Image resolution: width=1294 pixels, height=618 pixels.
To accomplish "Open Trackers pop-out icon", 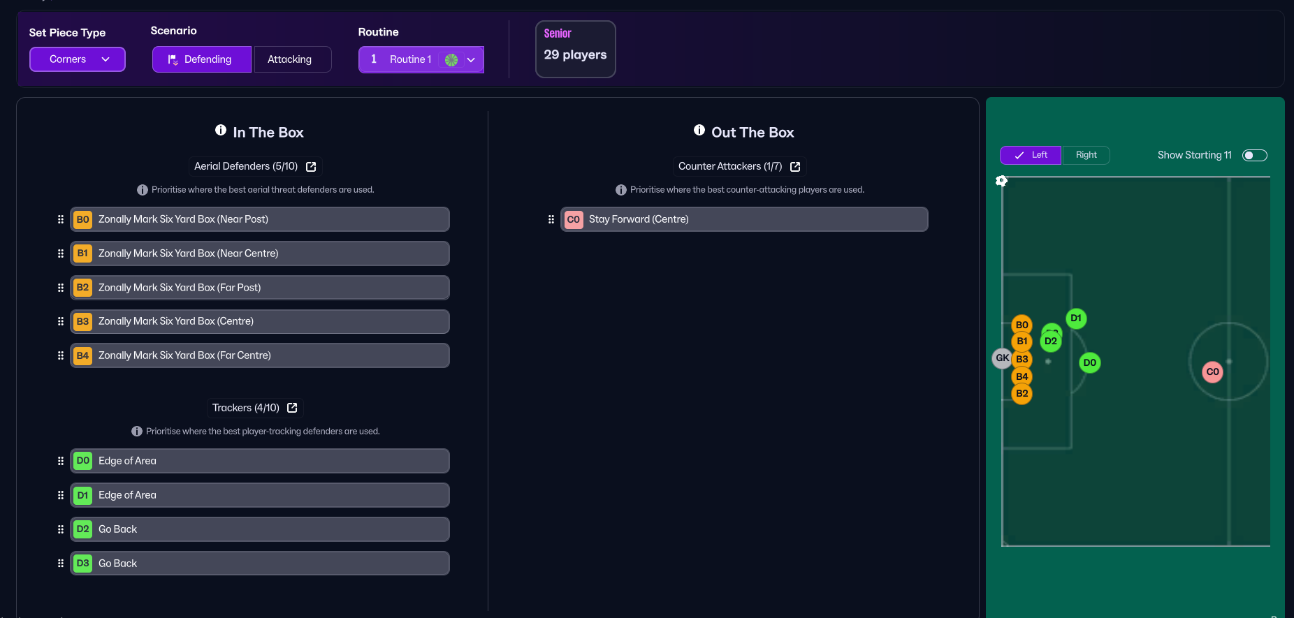I will point(292,408).
